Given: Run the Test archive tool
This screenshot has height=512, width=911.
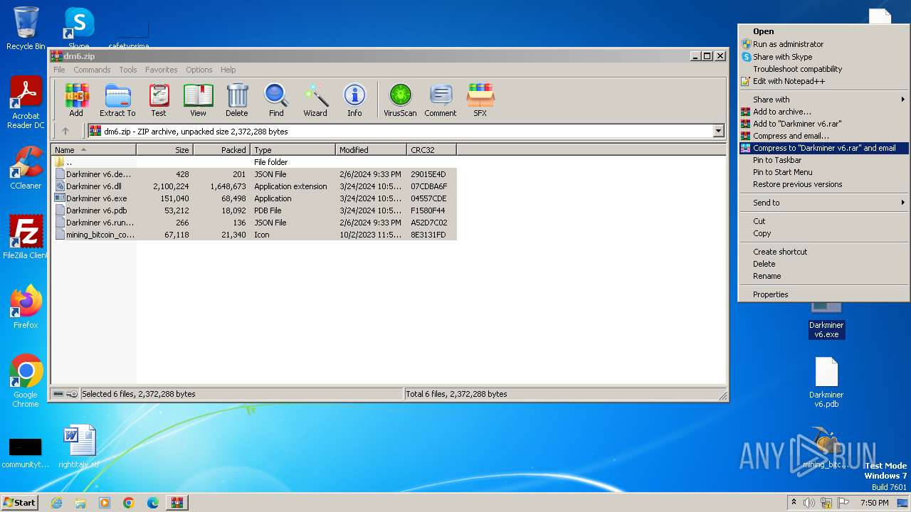Looking at the screenshot, I should (159, 100).
